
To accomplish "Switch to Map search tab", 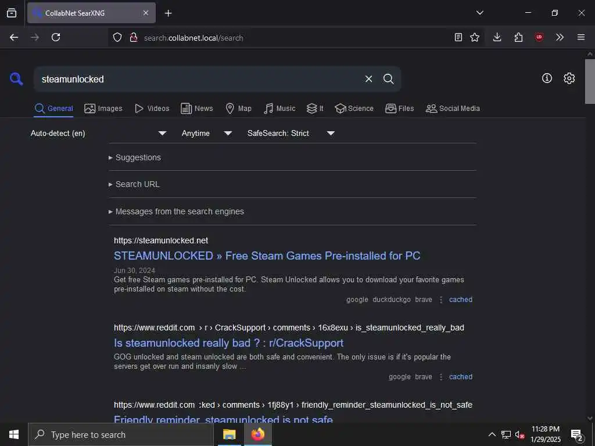I will [x=238, y=109].
